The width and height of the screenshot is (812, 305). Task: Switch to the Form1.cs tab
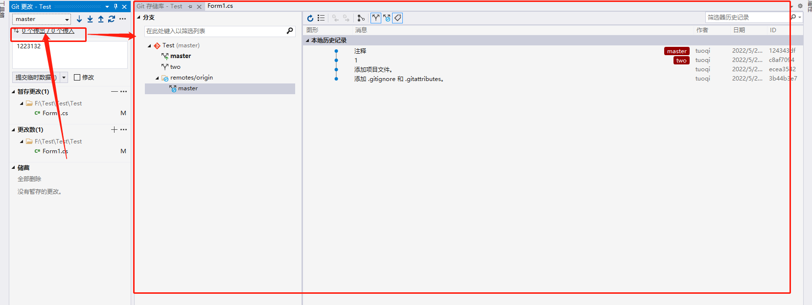click(x=220, y=6)
